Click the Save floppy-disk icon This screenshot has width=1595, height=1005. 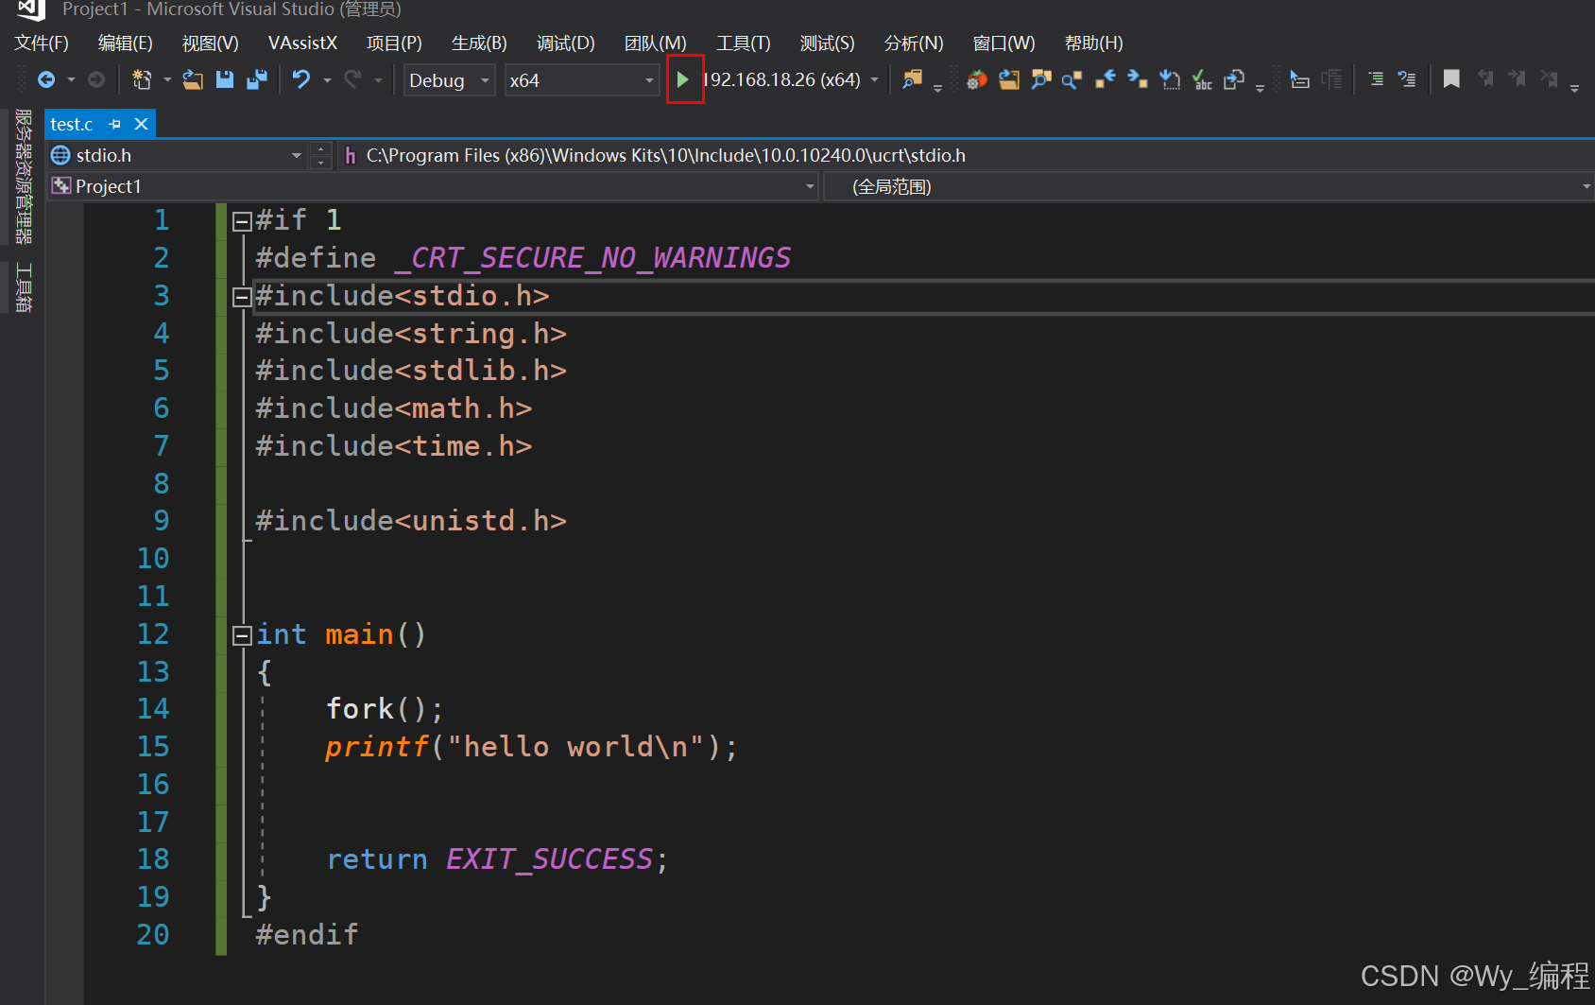point(225,80)
